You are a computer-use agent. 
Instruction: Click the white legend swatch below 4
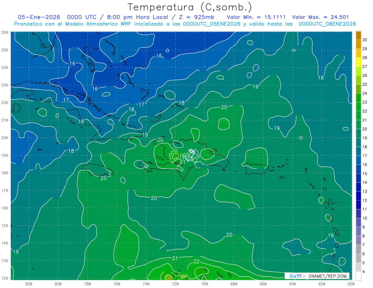tap(358, 276)
